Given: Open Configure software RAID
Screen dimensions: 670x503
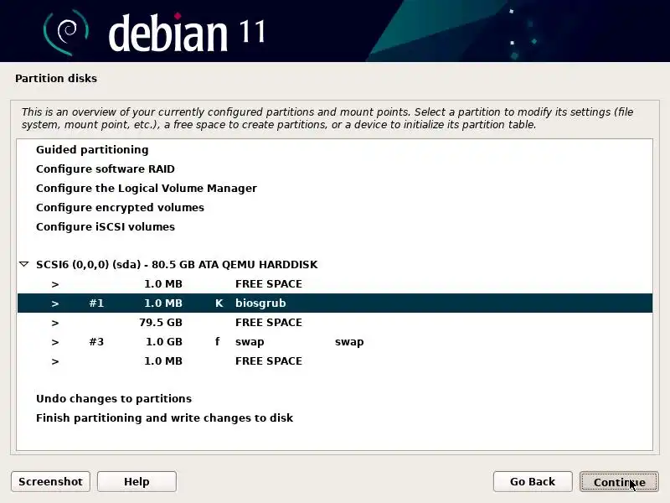Looking at the screenshot, I should (334, 169).
